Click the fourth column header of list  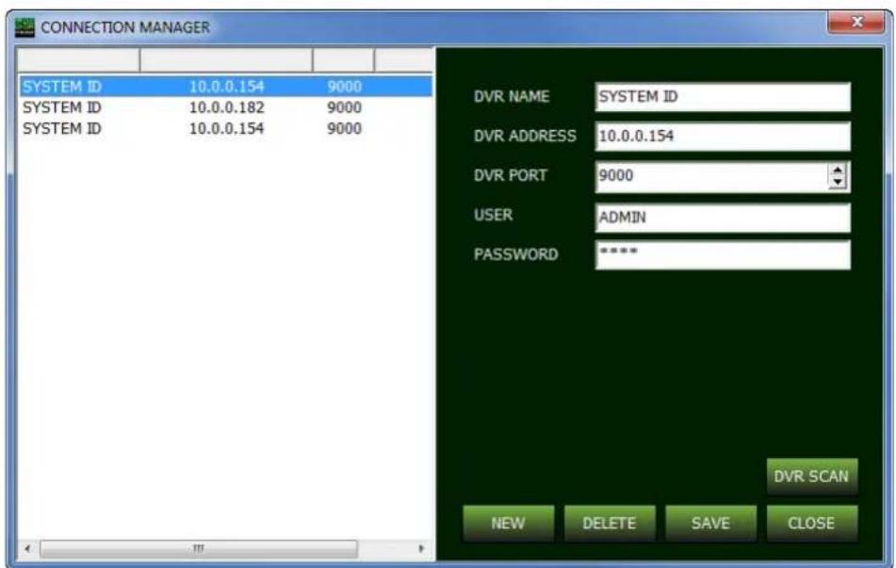[404, 60]
